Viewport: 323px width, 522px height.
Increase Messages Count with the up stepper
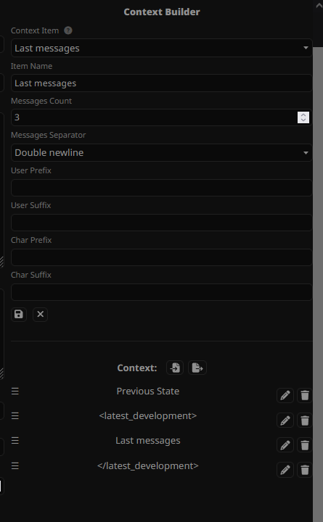coord(303,115)
